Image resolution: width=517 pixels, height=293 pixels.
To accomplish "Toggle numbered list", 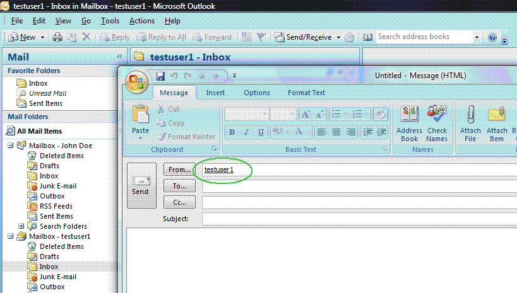I will click(x=357, y=114).
